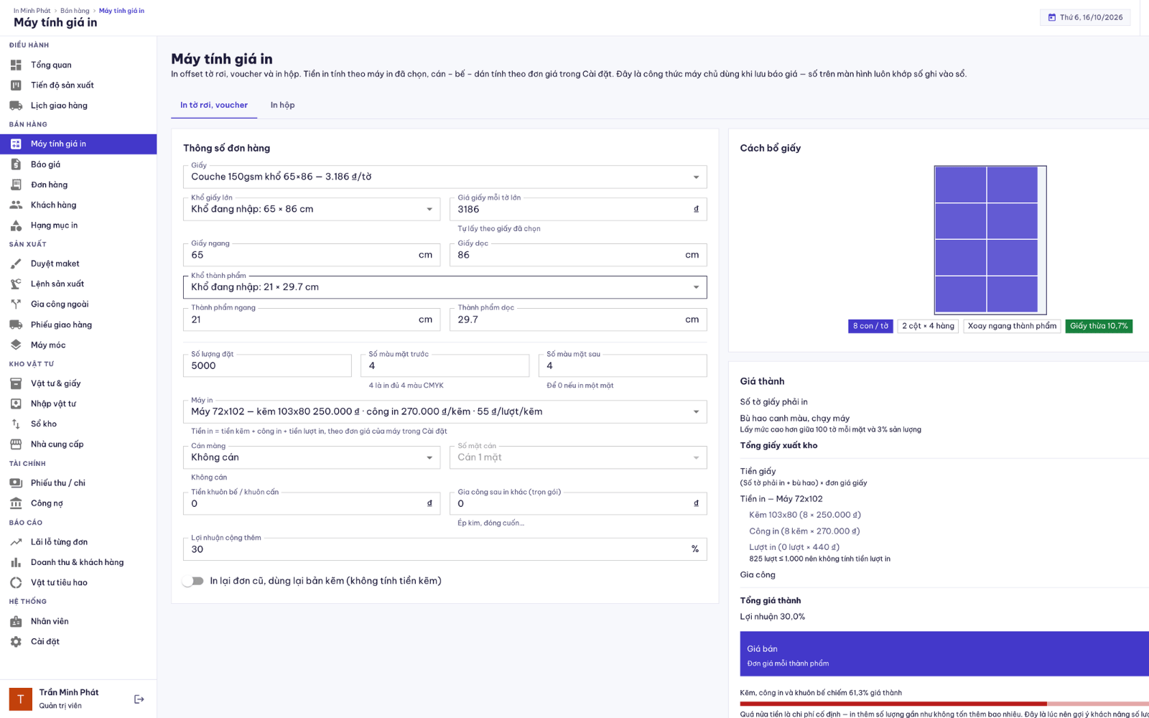Click logout icon beside Trần Minh Phát

tap(139, 699)
